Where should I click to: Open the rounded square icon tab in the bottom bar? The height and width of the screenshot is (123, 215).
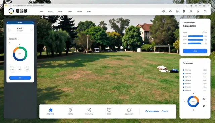[109, 111]
